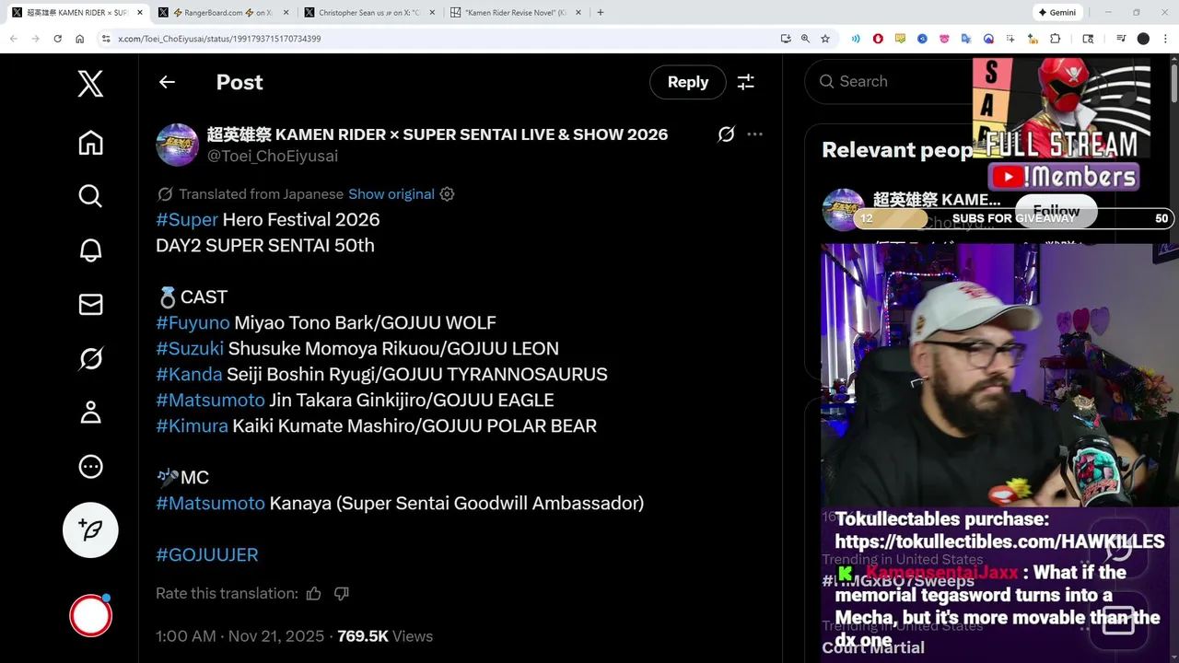Screen dimensions: 1179x663
Task: Open #Kimura hashtag link
Action: pos(192,425)
